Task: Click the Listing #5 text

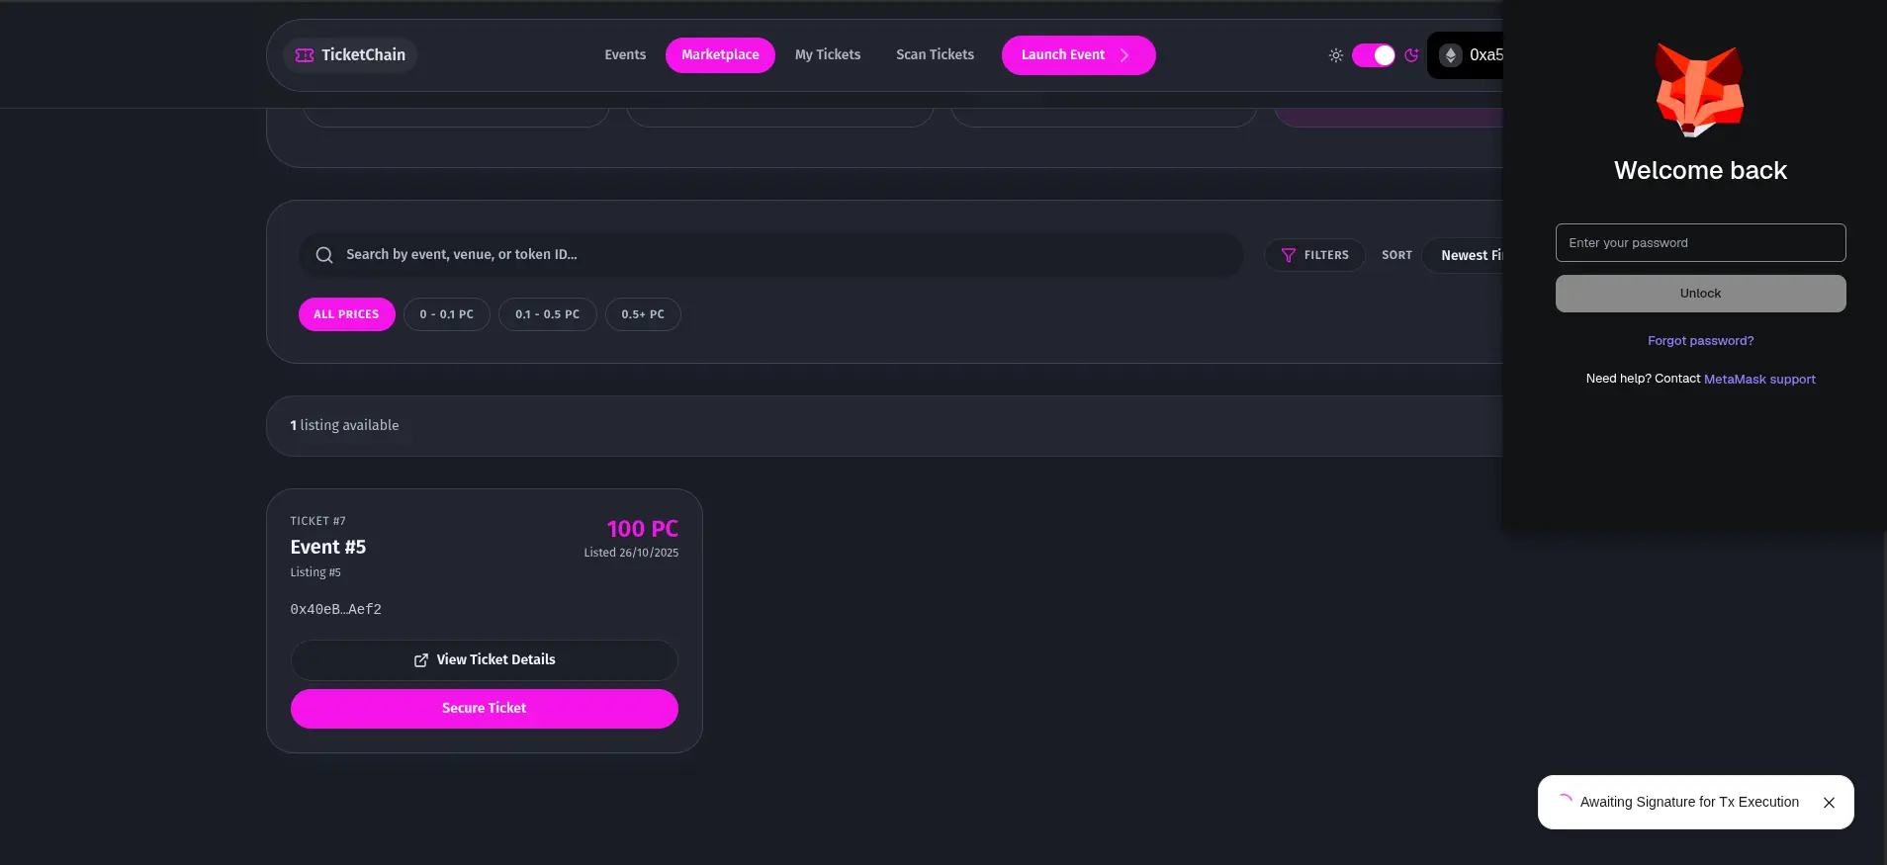Action: click(x=315, y=572)
